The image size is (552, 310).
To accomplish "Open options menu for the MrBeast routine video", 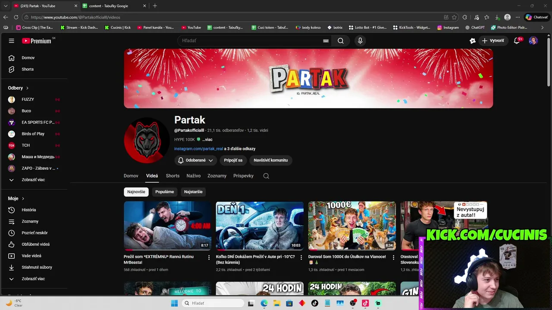I will point(209,257).
